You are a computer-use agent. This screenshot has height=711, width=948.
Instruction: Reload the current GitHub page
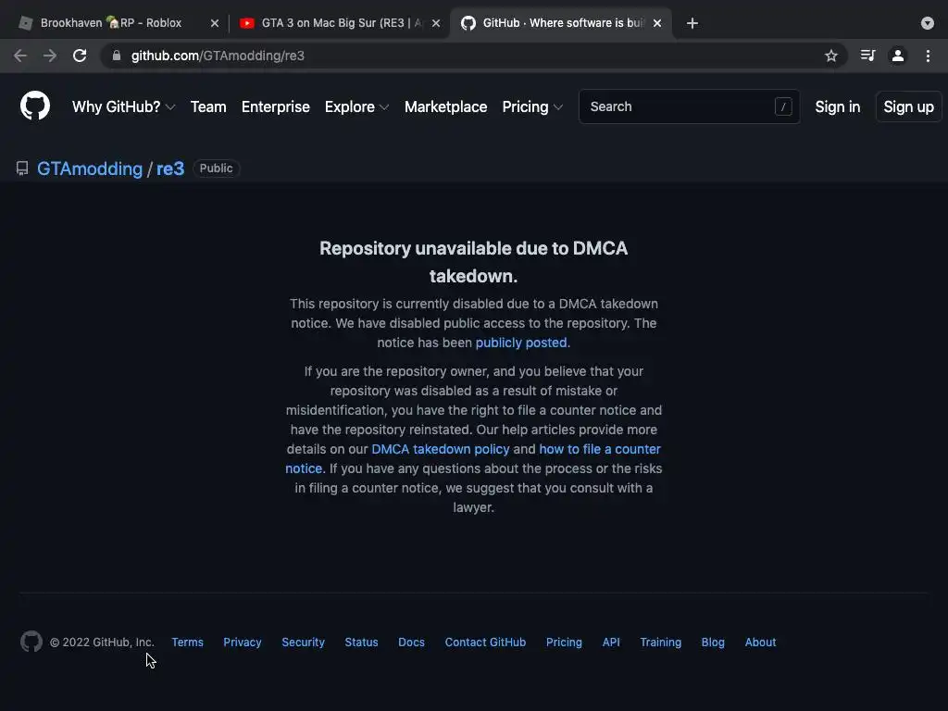(80, 56)
